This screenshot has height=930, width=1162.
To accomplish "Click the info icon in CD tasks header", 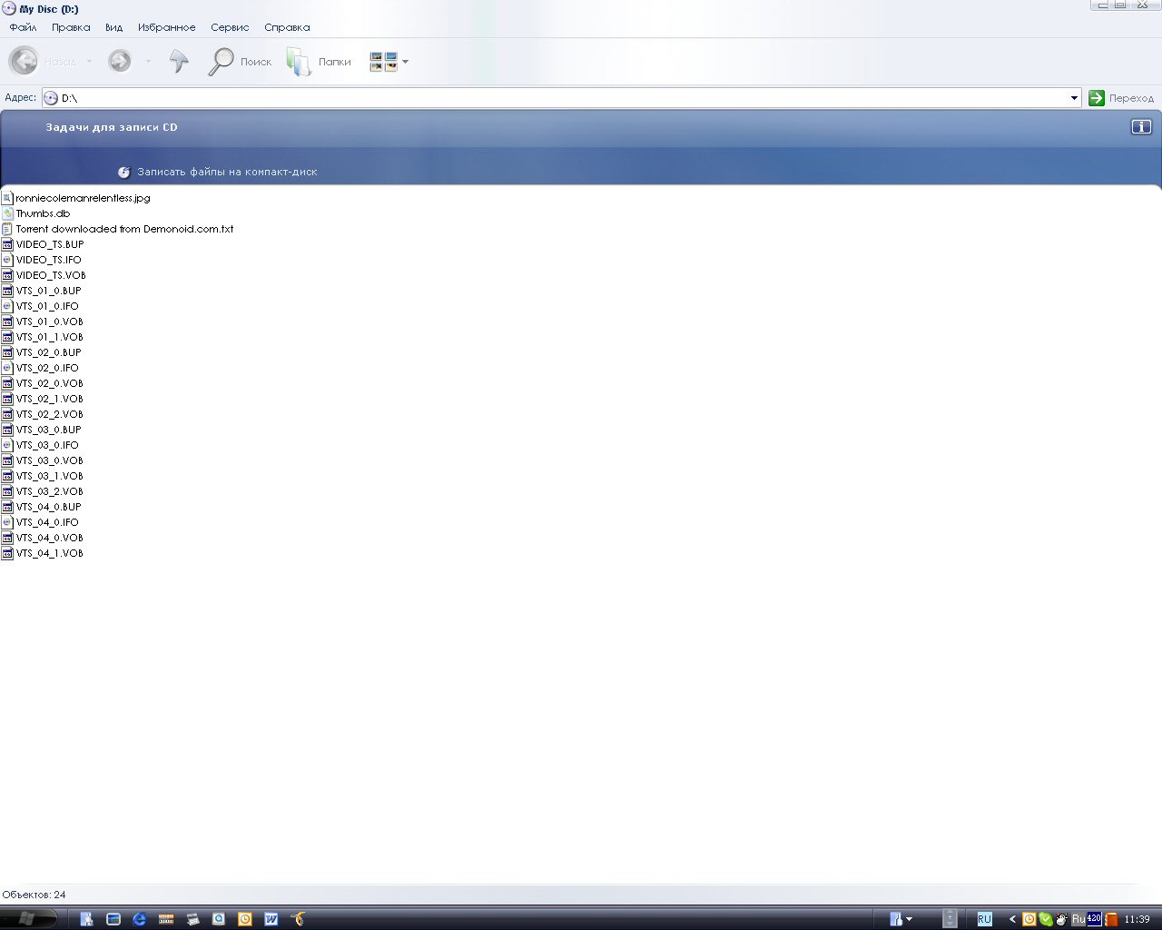I will pos(1140,127).
